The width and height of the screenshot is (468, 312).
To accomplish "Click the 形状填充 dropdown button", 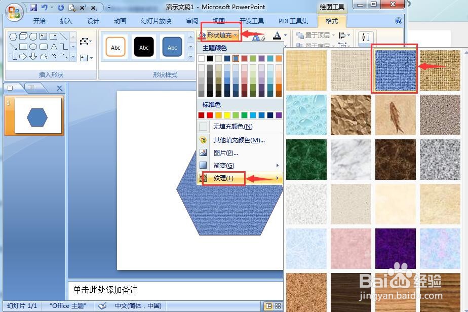I will [219, 35].
